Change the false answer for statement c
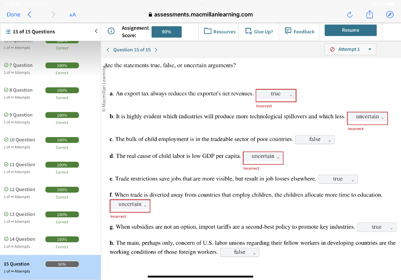The width and height of the screenshot is (401, 280). pos(315,139)
